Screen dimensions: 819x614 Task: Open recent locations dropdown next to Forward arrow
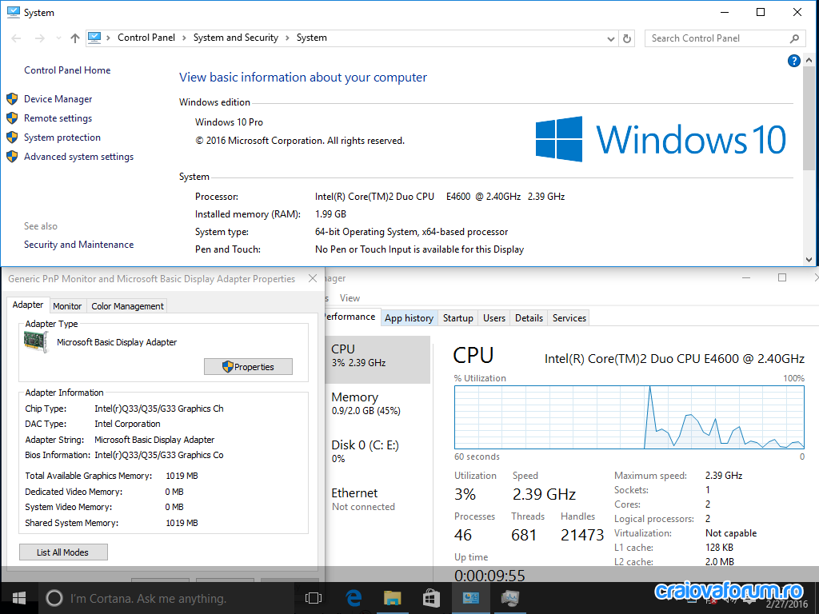[x=58, y=38]
